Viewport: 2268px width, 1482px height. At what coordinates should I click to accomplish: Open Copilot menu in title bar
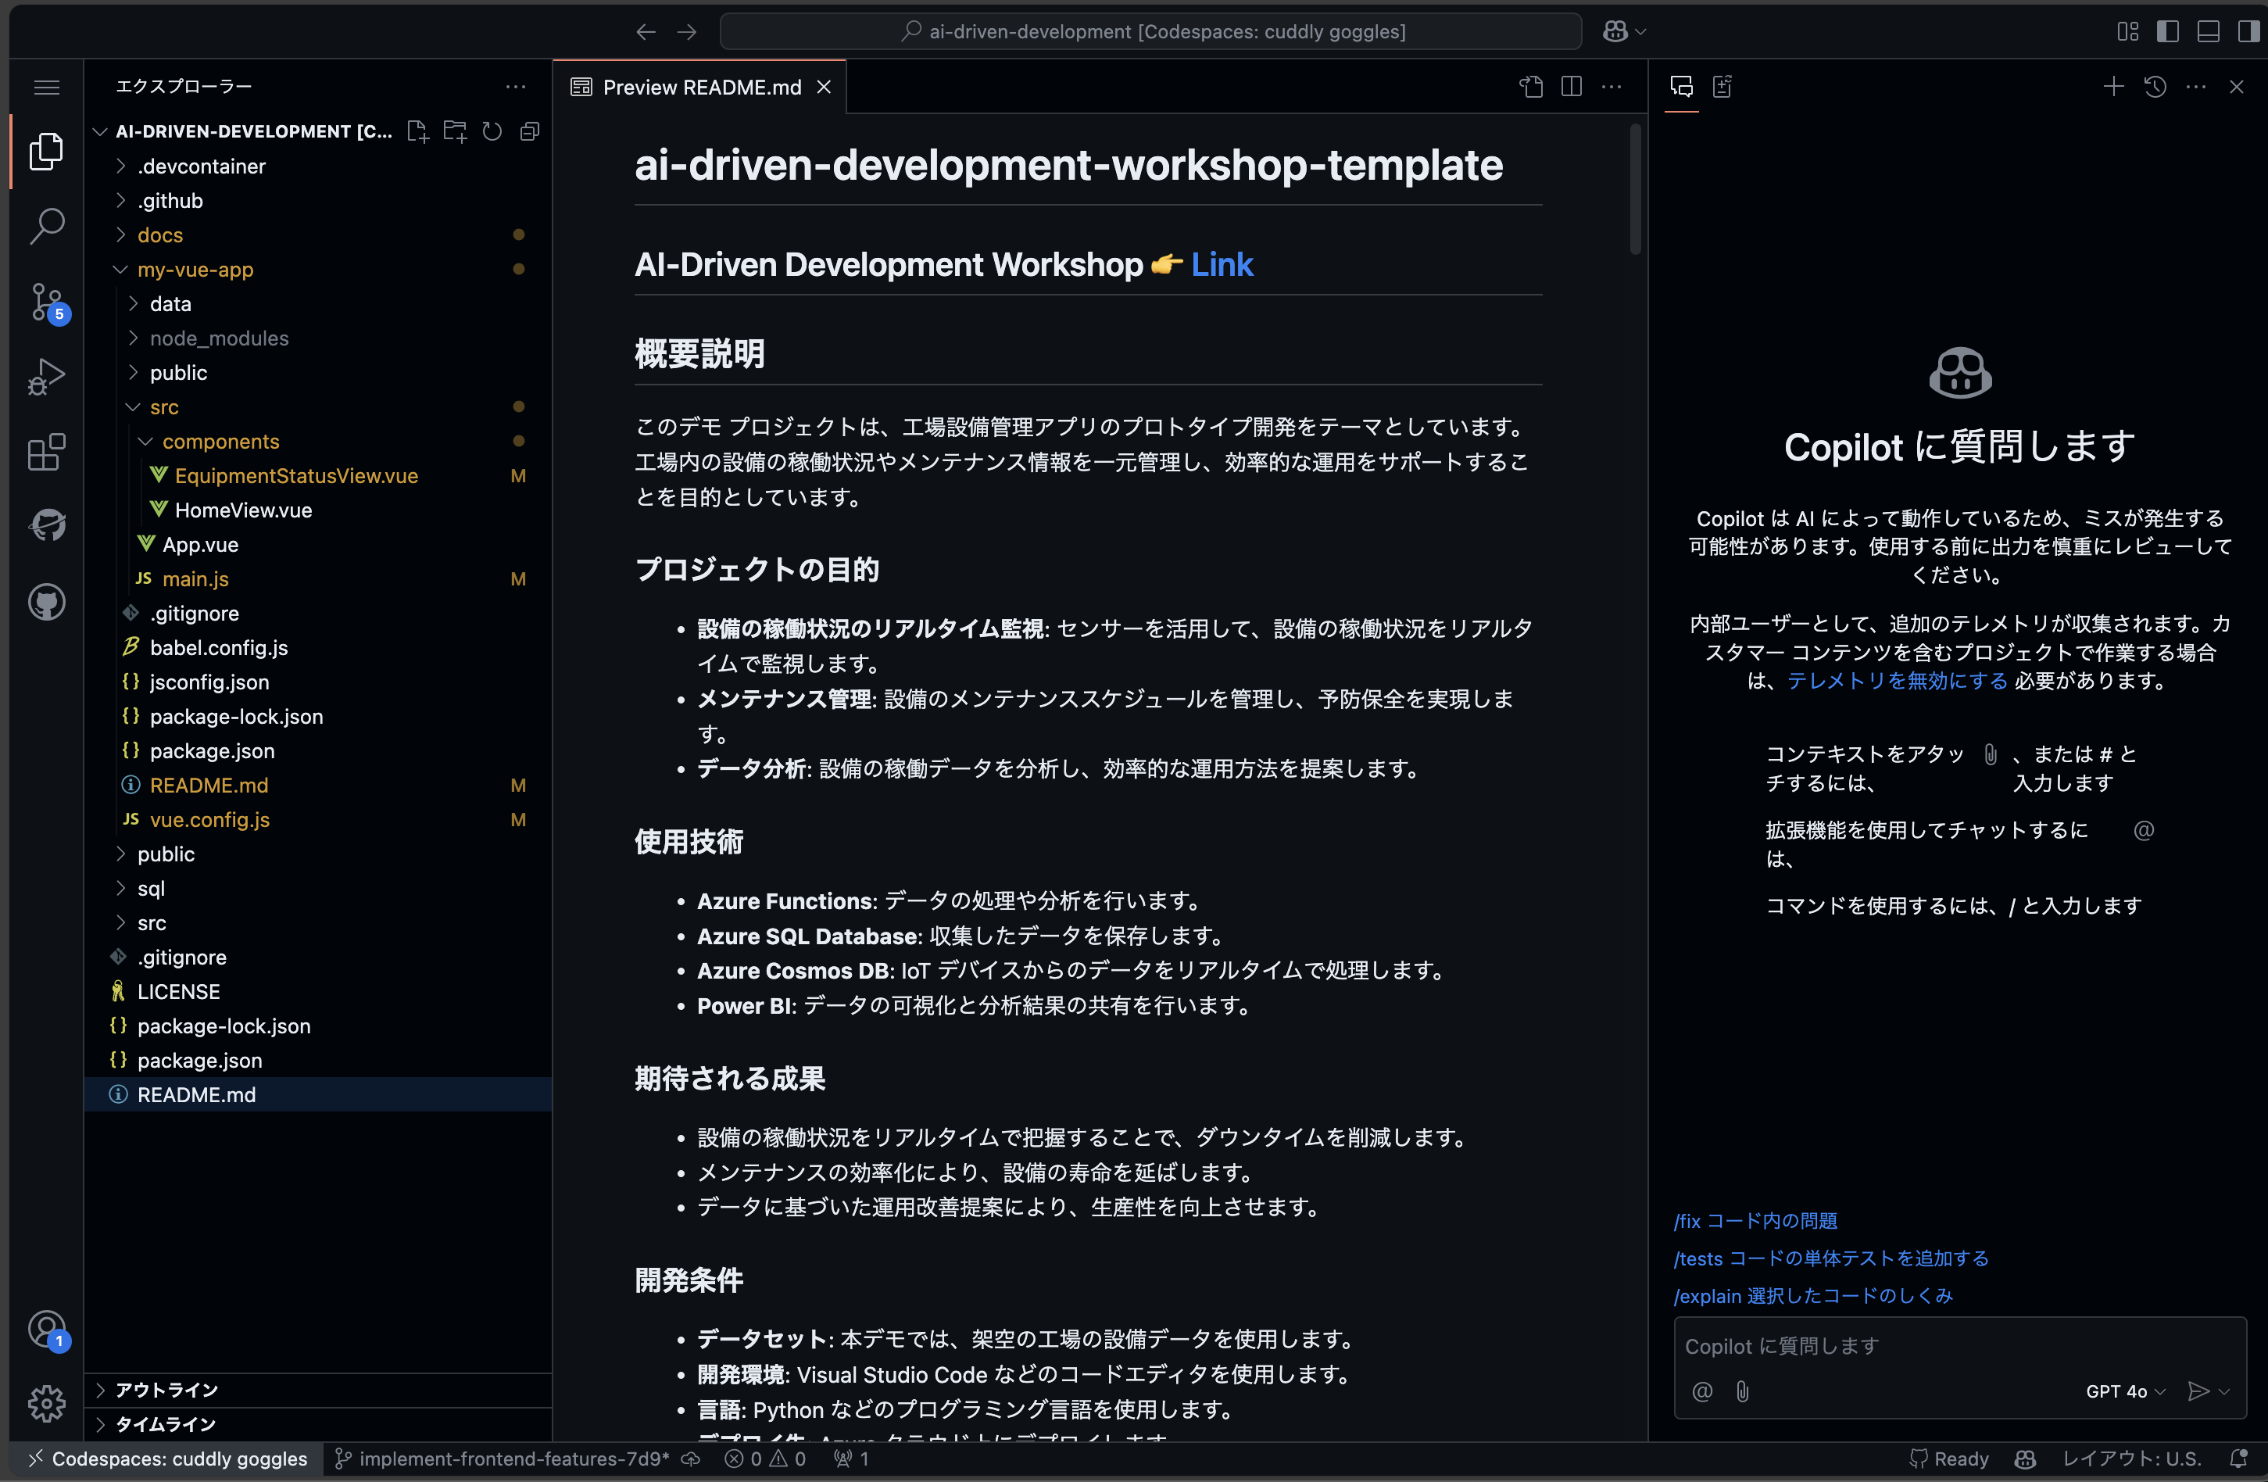[1624, 31]
